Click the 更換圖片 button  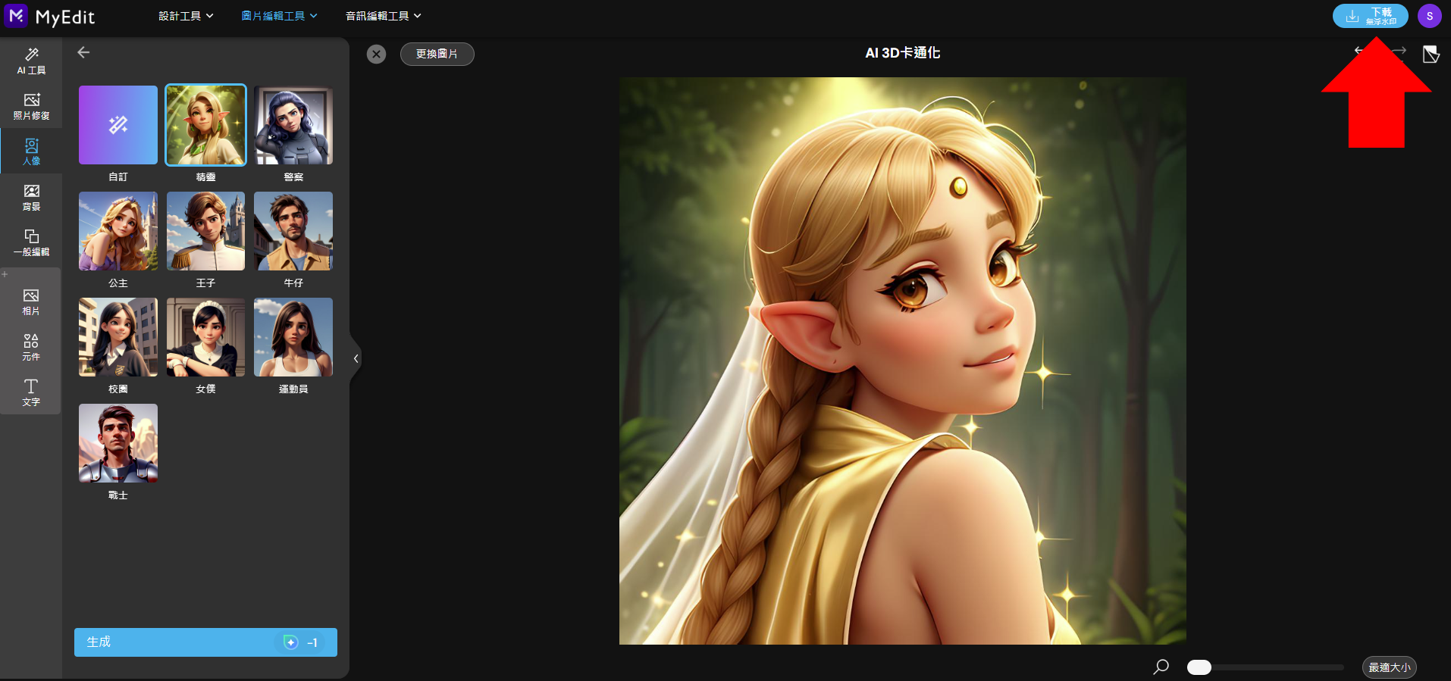coord(437,54)
